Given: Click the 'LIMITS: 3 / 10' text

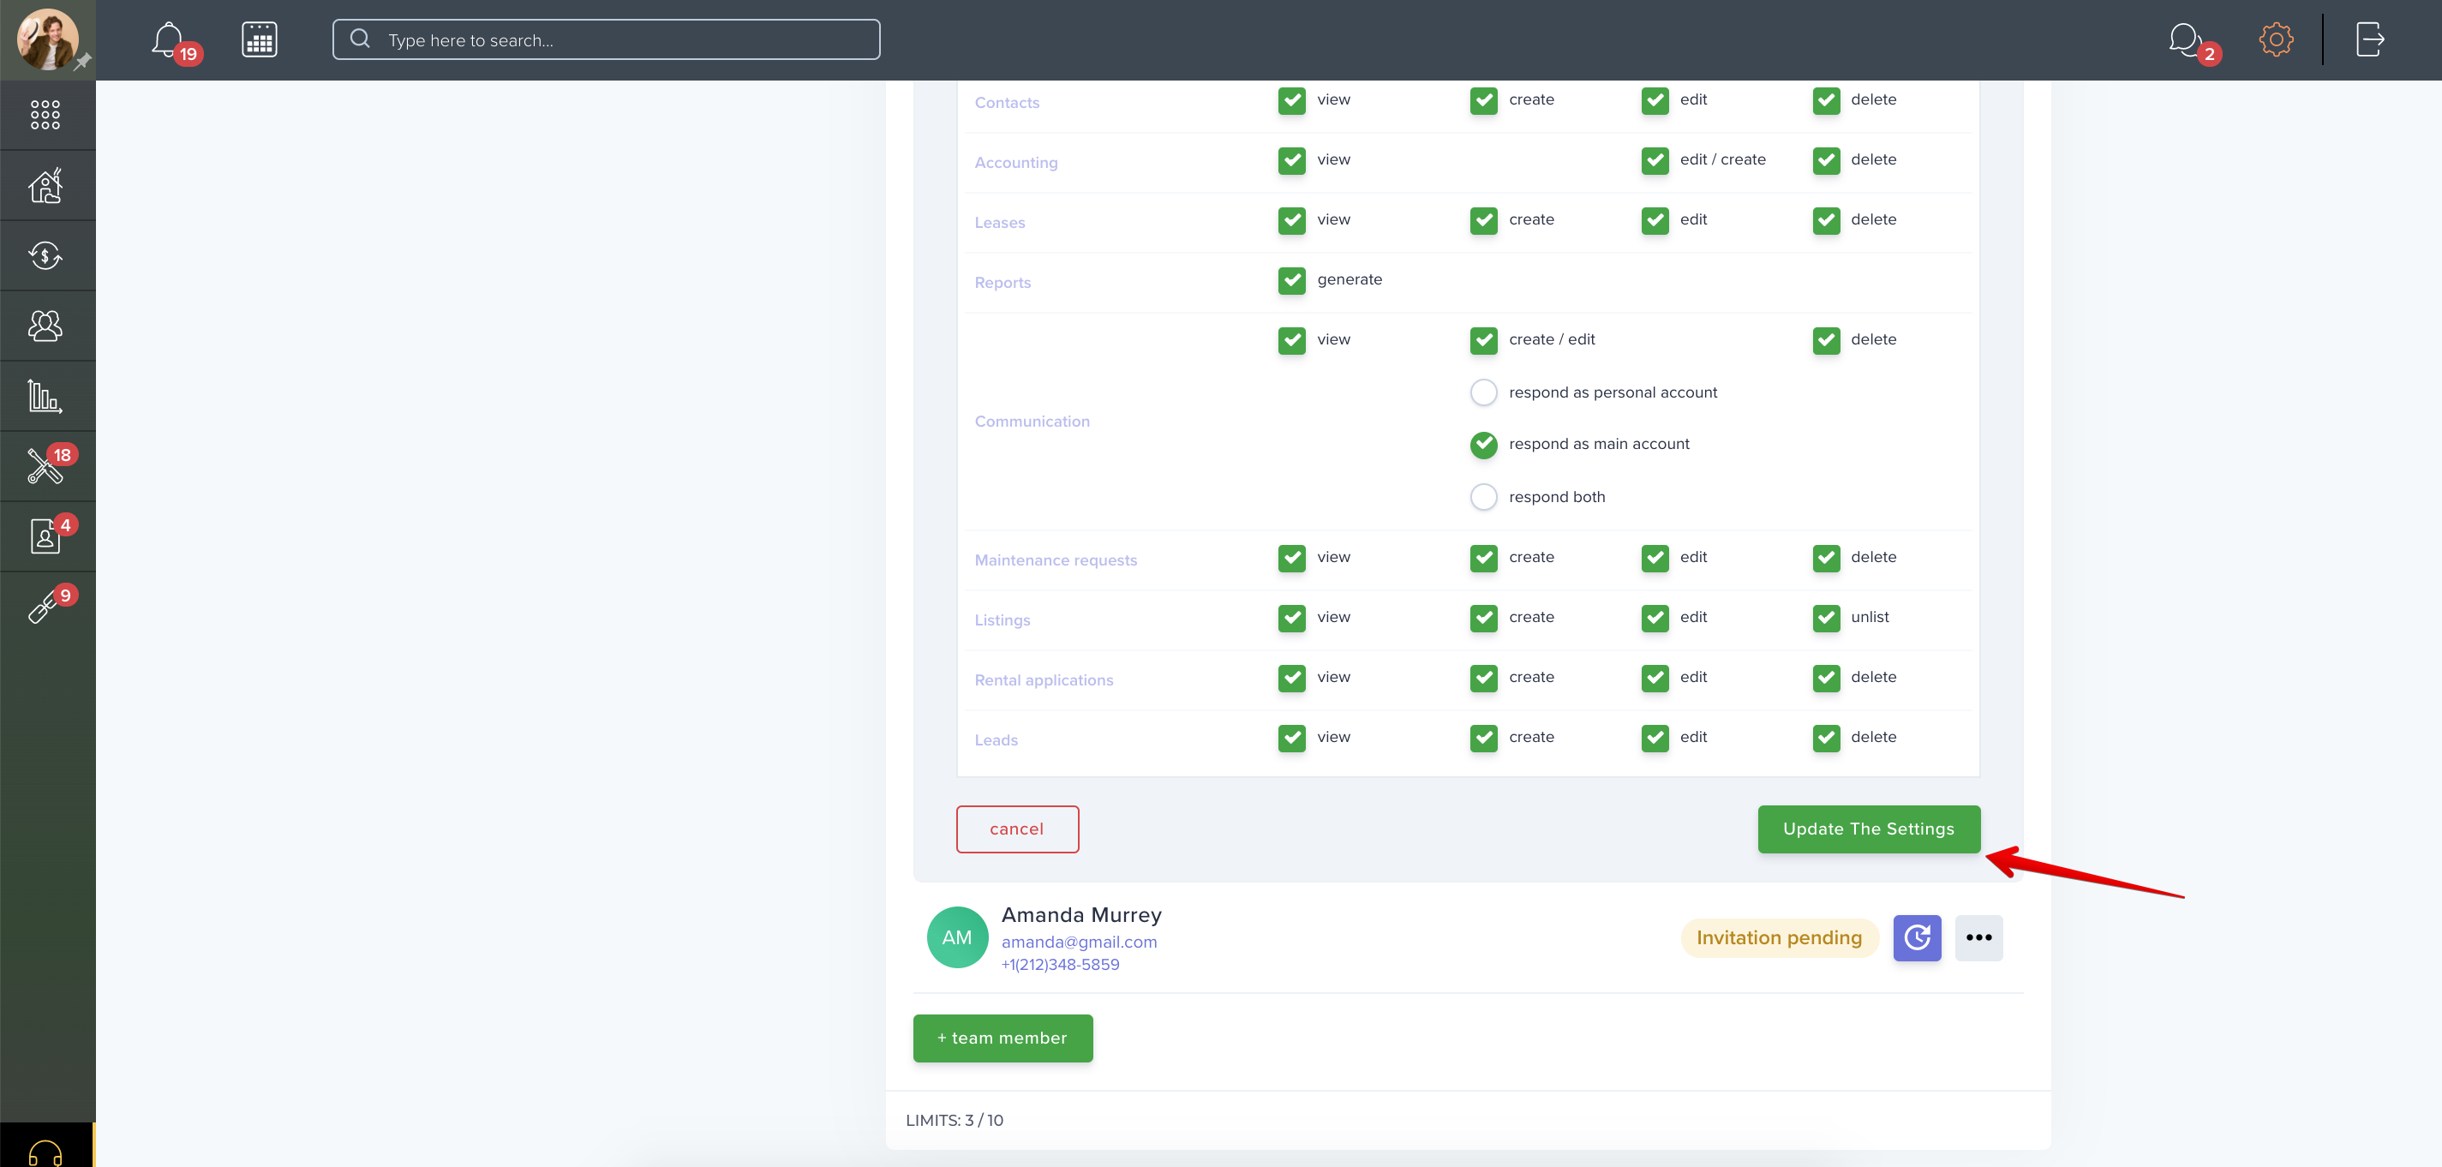Looking at the screenshot, I should click(954, 1121).
